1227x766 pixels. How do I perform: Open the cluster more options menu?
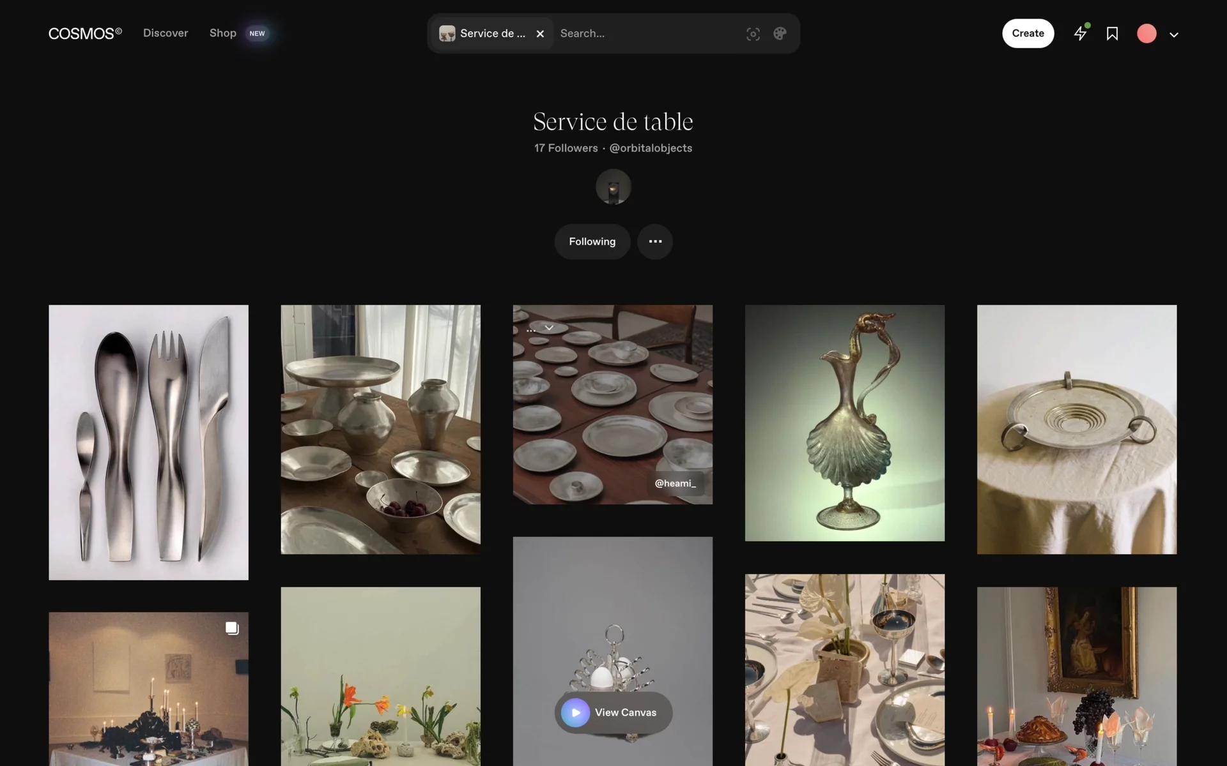click(655, 241)
